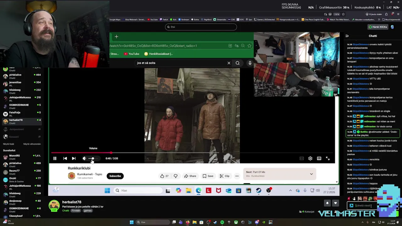Clear the YouTube search text
Image resolution: width=402 pixels, height=226 pixels.
pos(229,63)
